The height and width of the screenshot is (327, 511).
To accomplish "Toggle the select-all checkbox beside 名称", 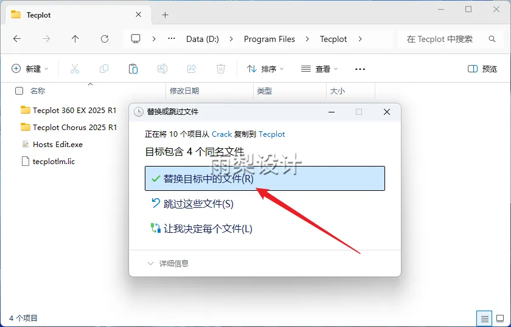I will pos(19,91).
